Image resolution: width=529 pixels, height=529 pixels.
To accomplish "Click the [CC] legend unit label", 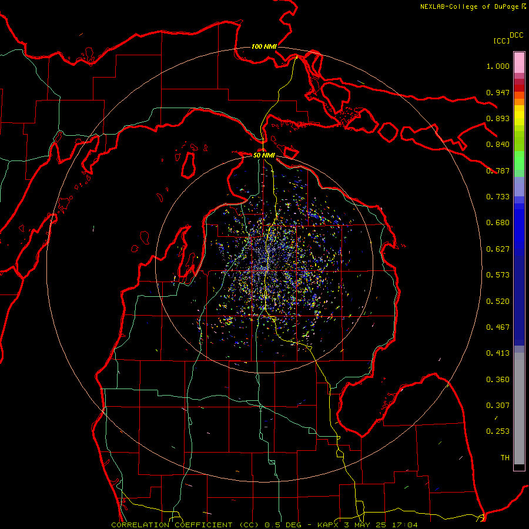I will 501,41.
